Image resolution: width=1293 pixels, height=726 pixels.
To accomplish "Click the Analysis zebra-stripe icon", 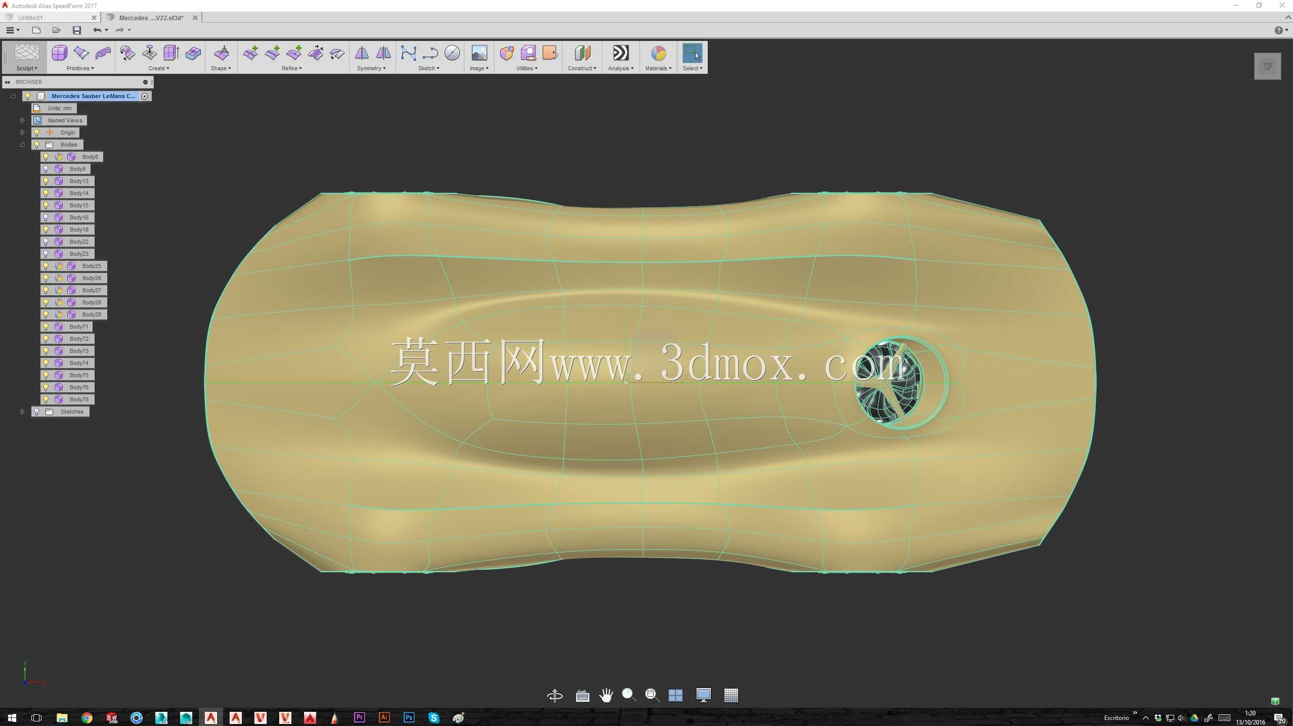I will tap(621, 53).
